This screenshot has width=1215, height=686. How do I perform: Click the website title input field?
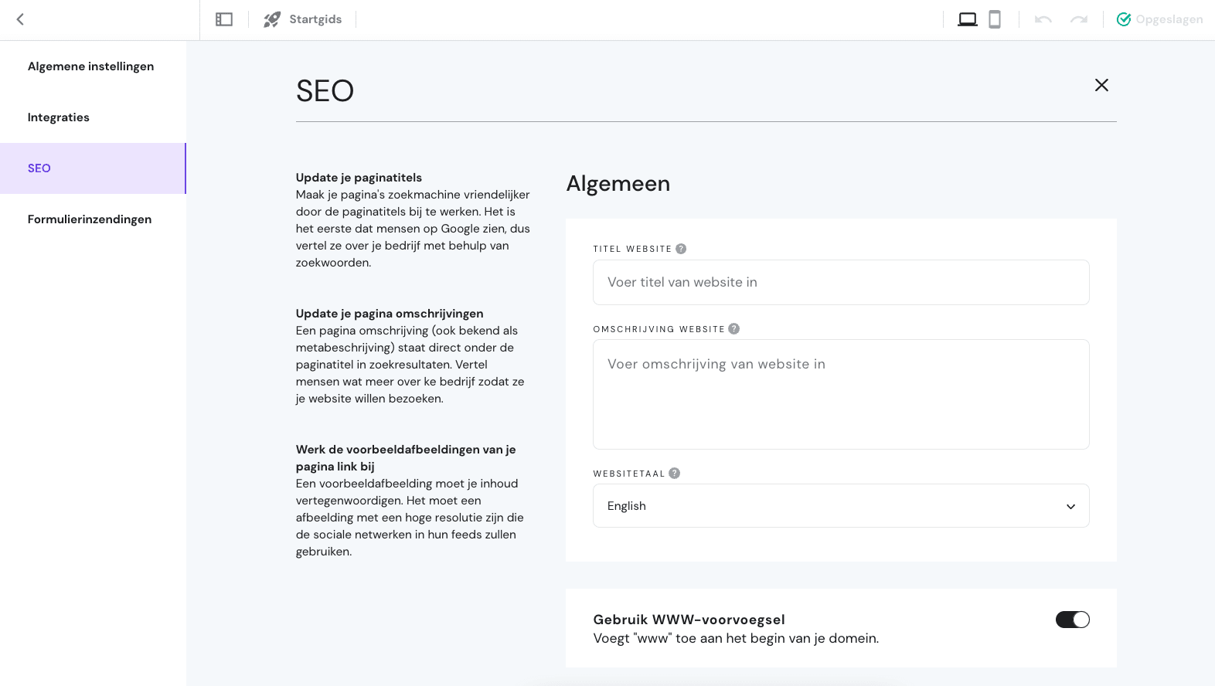tap(841, 283)
